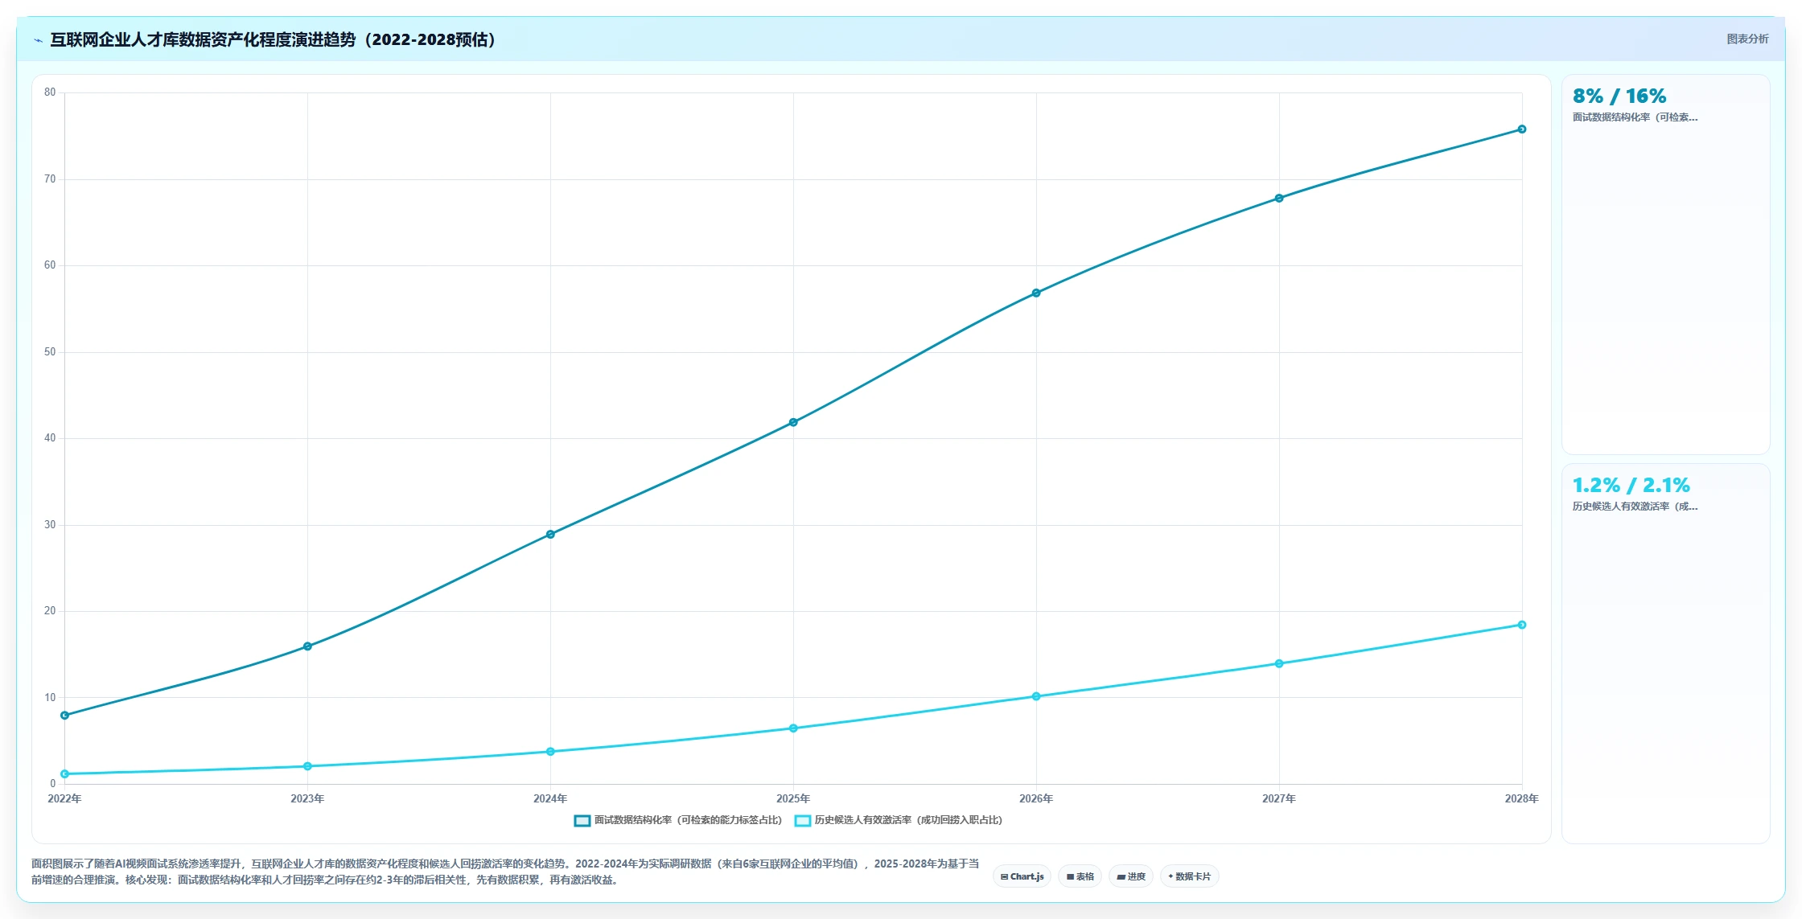
Task: Click the 20 y-axis tick label
Action: coord(50,611)
